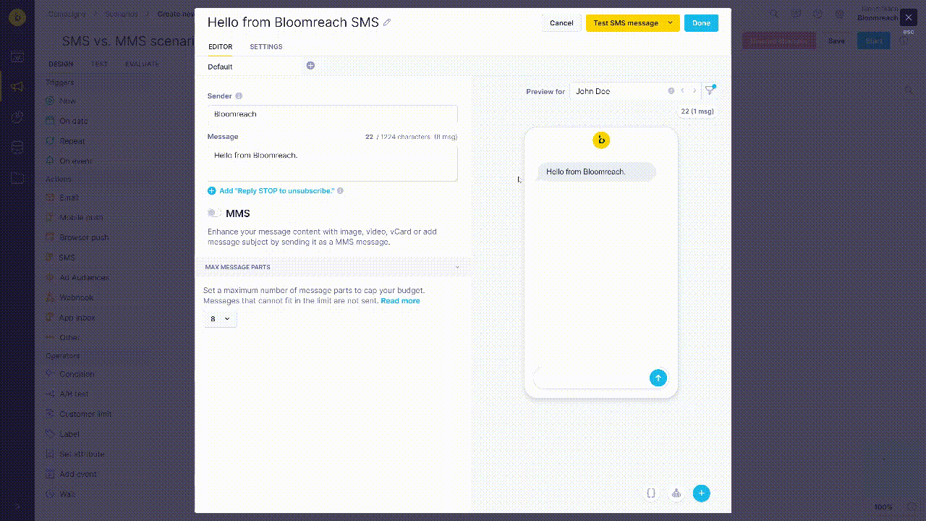Select Email action node in background

click(x=62, y=198)
